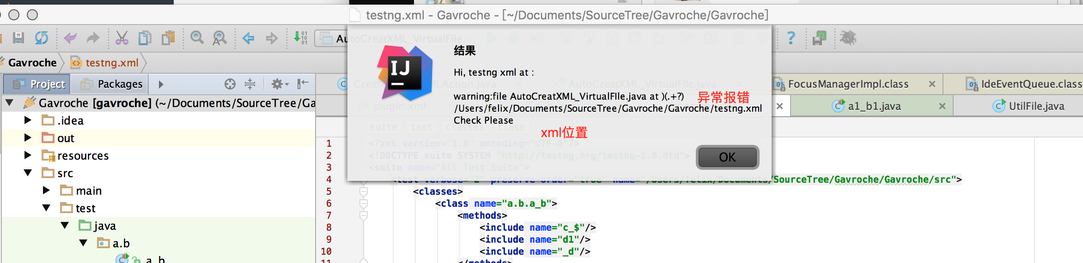
Task: Click the Make Project build icon
Action: pyautogui.click(x=301, y=38)
